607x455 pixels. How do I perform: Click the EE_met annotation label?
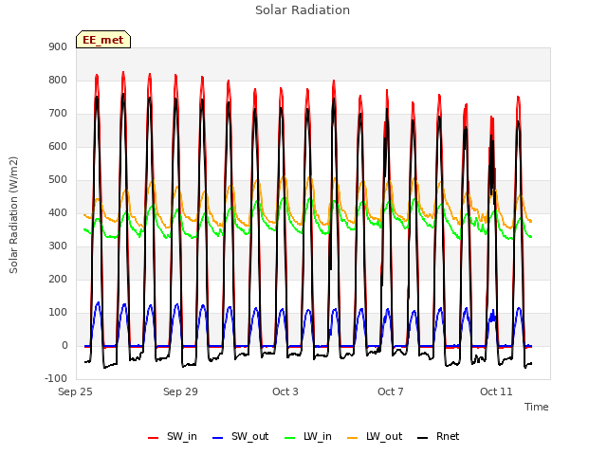click(x=103, y=40)
